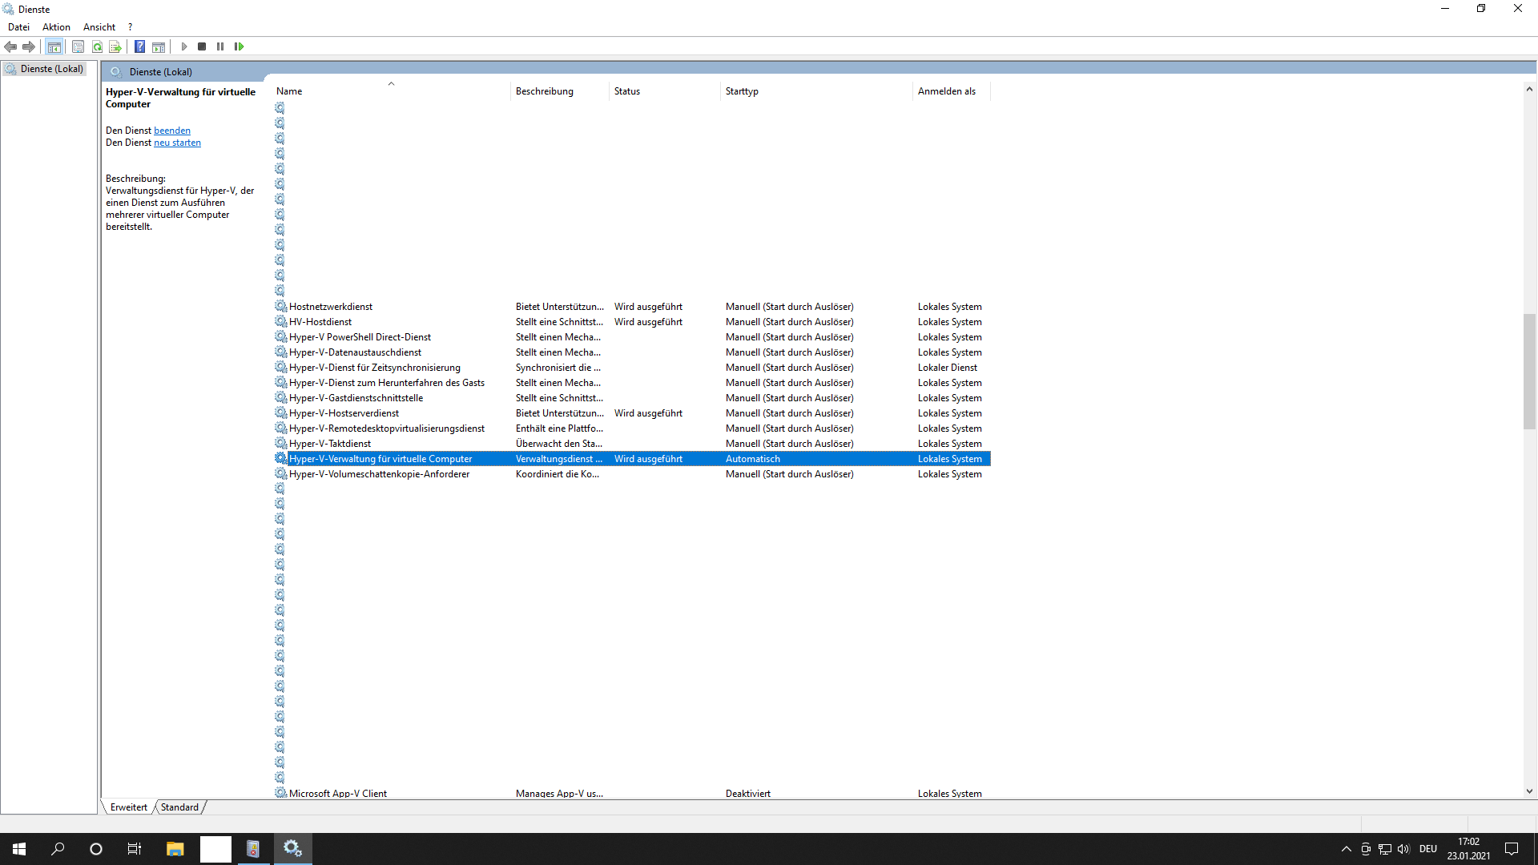Screen dimensions: 1538x865
Task: Click the 'neu starten' link
Action: (x=177, y=143)
